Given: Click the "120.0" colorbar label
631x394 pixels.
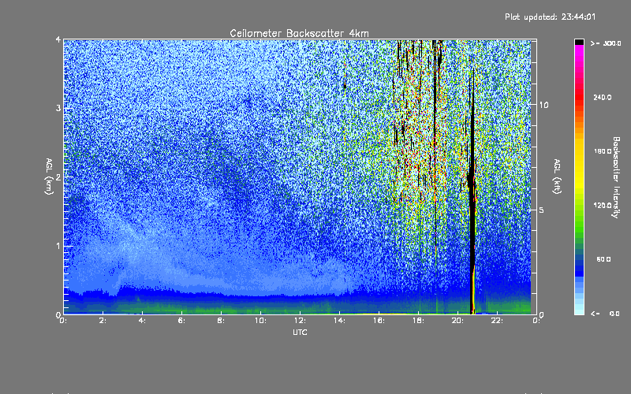Looking at the screenshot, I should click(x=603, y=205).
